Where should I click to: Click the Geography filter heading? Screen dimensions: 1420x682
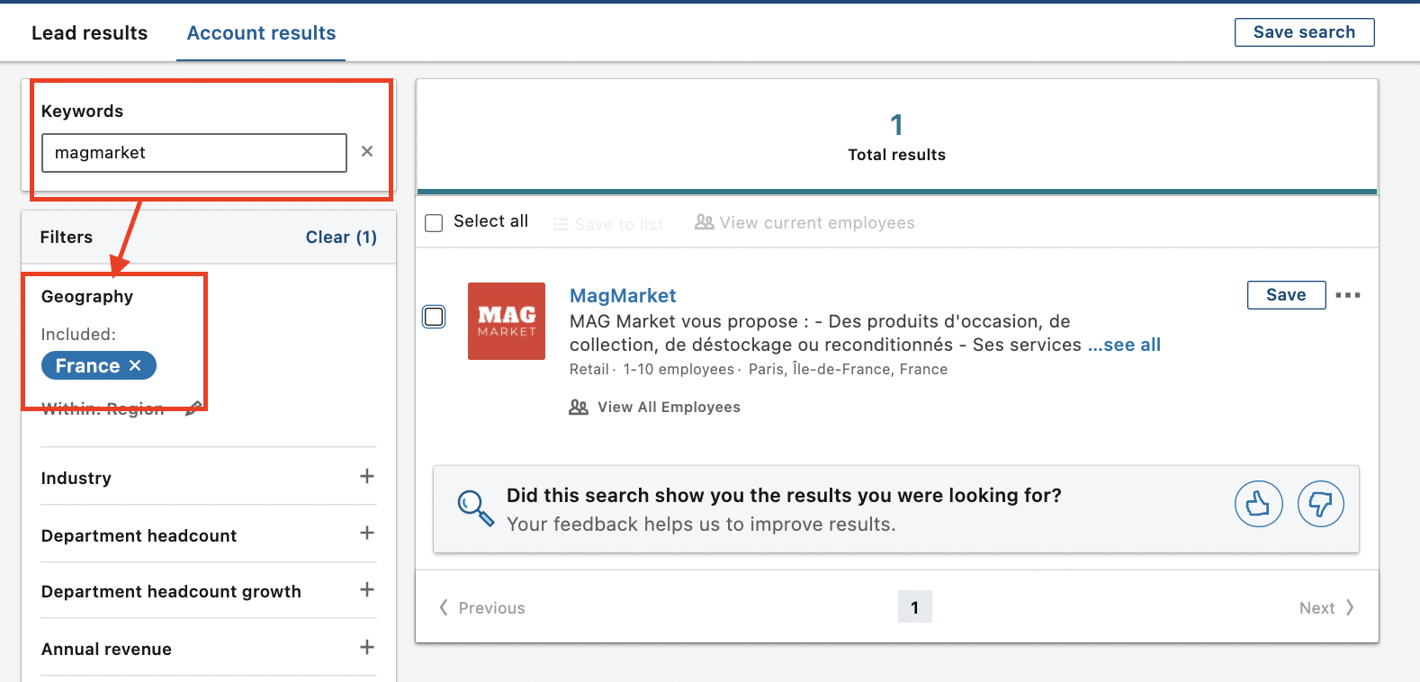87,297
